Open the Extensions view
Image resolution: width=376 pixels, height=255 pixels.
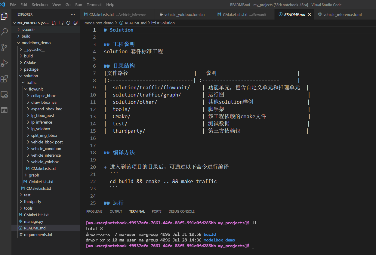coord(5,79)
